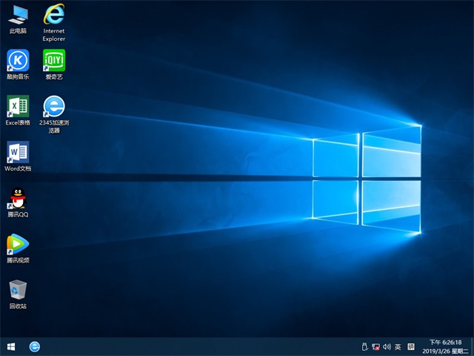Click the IME keyboard pad tray icon
This screenshot has height=356, width=474.
pos(410,346)
